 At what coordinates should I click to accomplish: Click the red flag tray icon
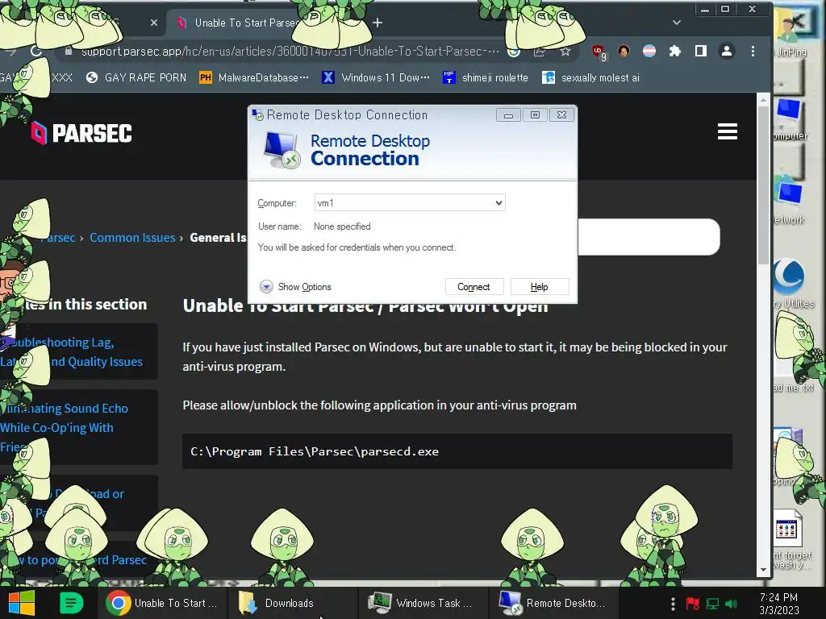pyautogui.click(x=692, y=604)
